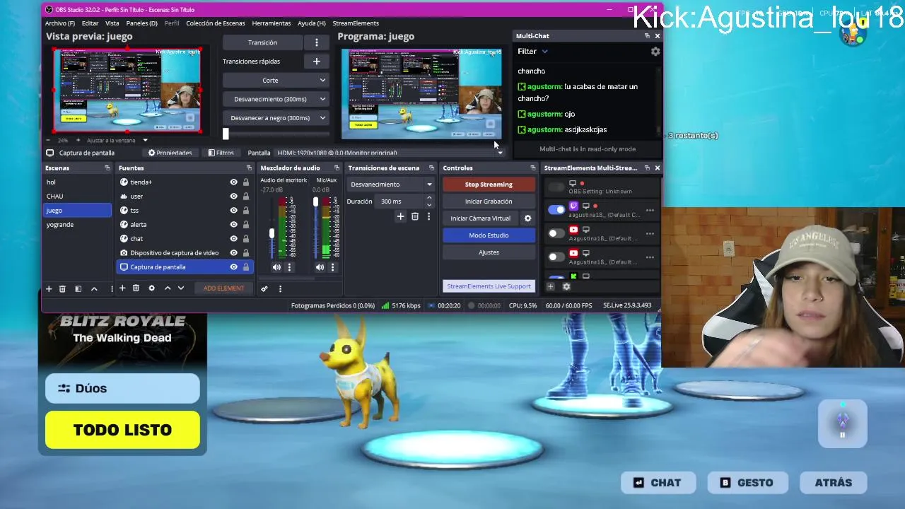Click the Iniciar Cámara Virtual button
The image size is (905, 509).
coord(480,218)
